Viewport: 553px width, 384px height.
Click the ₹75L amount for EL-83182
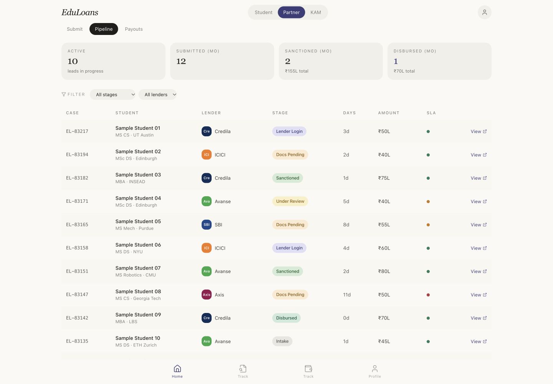coord(384,178)
